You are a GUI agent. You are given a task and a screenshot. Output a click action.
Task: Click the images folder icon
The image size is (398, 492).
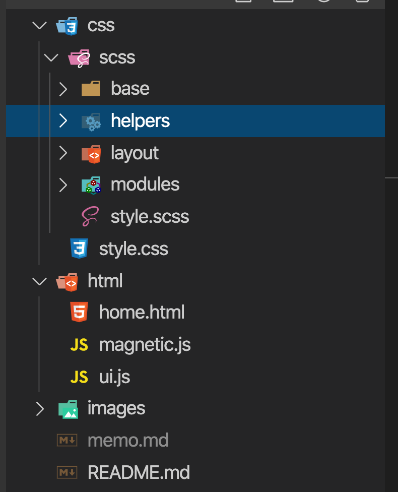coord(69,409)
